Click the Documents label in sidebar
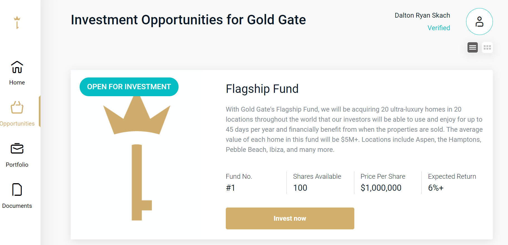The image size is (508, 245). (17, 206)
